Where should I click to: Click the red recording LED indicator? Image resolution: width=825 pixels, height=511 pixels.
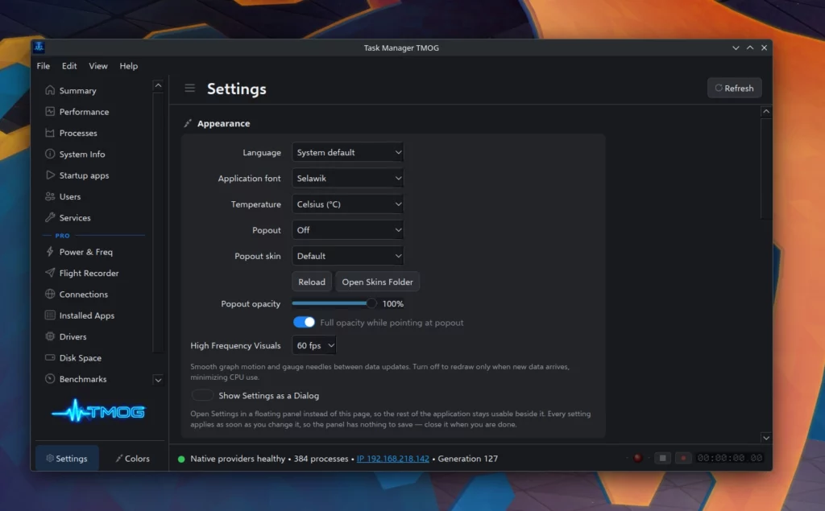click(x=638, y=459)
